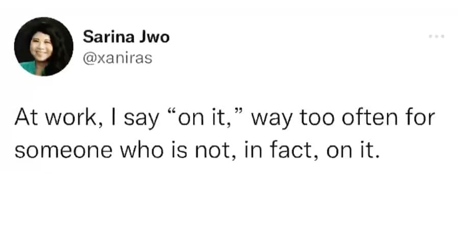Open the three-dot more options menu
Image resolution: width=458 pixels, height=226 pixels.
[437, 37]
